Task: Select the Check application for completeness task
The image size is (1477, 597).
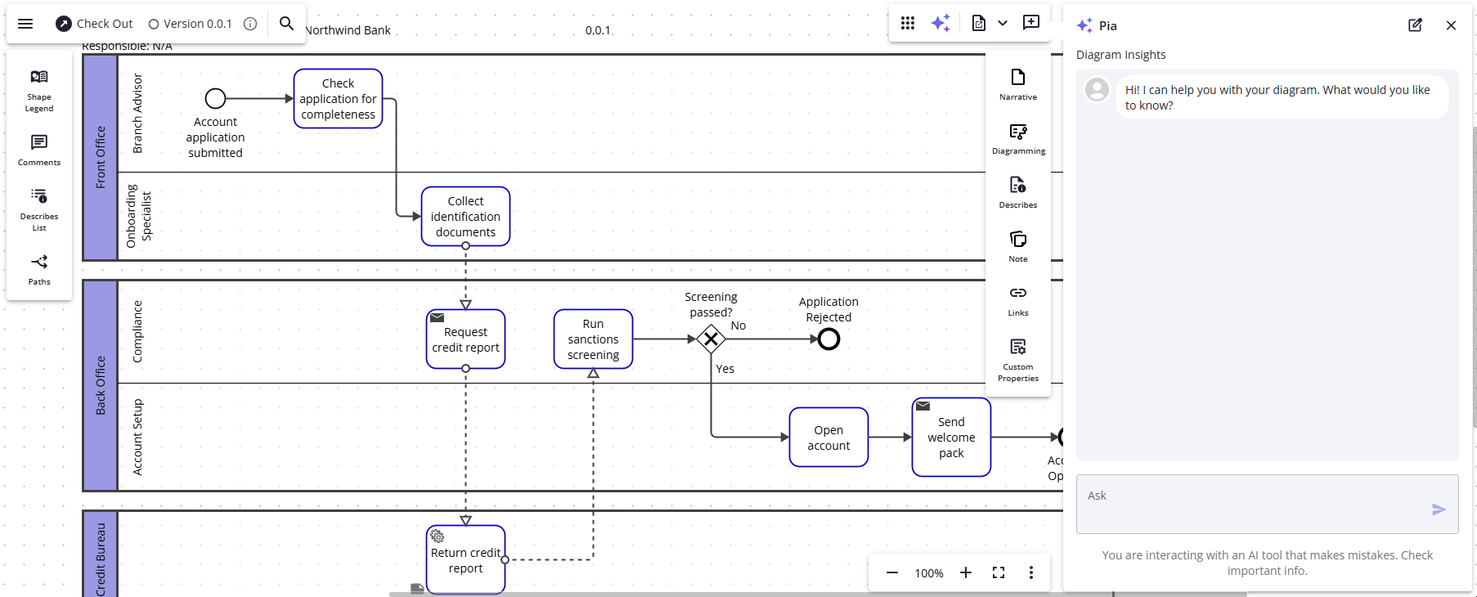Action: coord(339,99)
